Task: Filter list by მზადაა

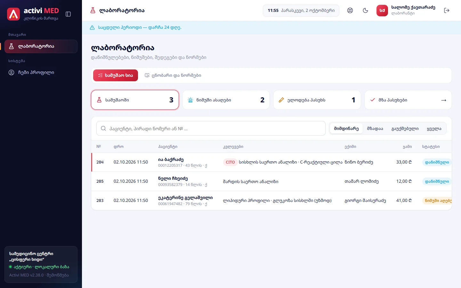Action: [375, 129]
